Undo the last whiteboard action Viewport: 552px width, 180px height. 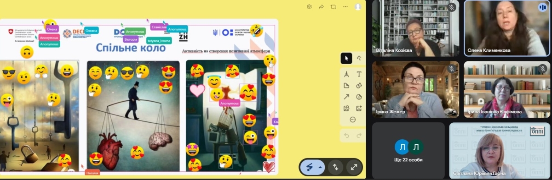(x=346, y=136)
